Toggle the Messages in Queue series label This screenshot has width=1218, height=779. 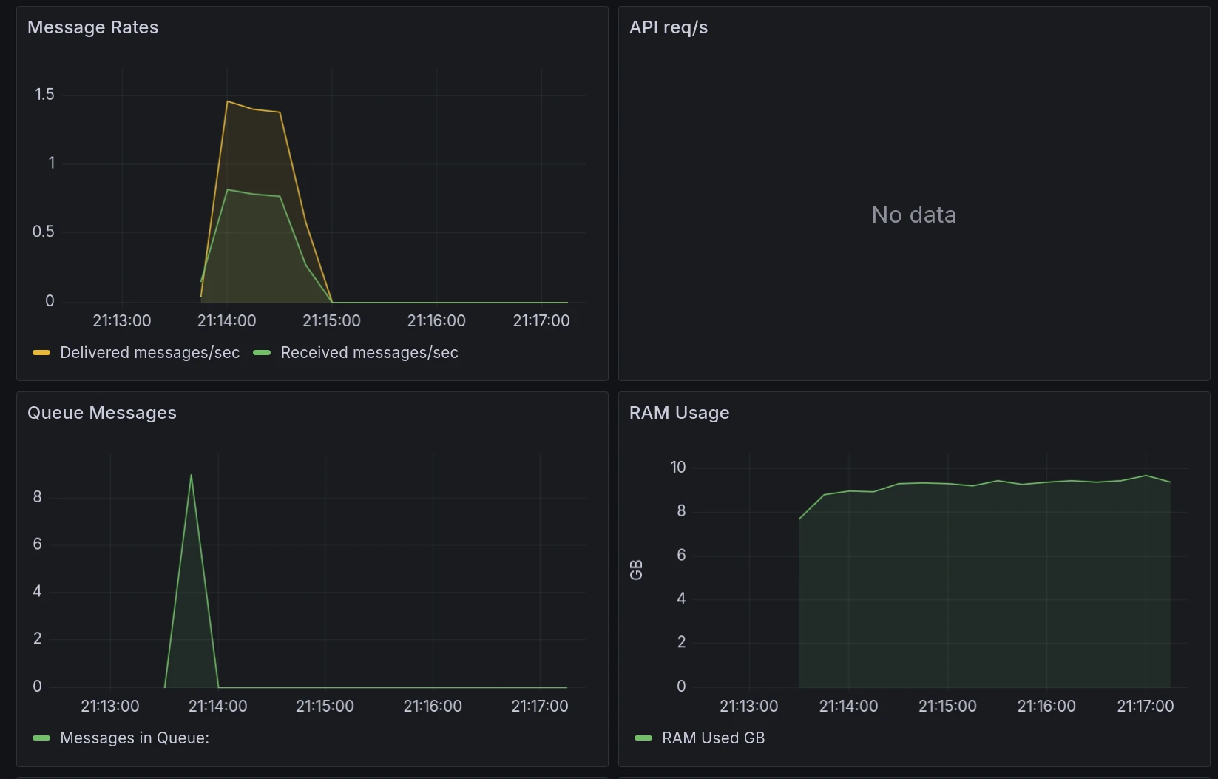point(134,738)
